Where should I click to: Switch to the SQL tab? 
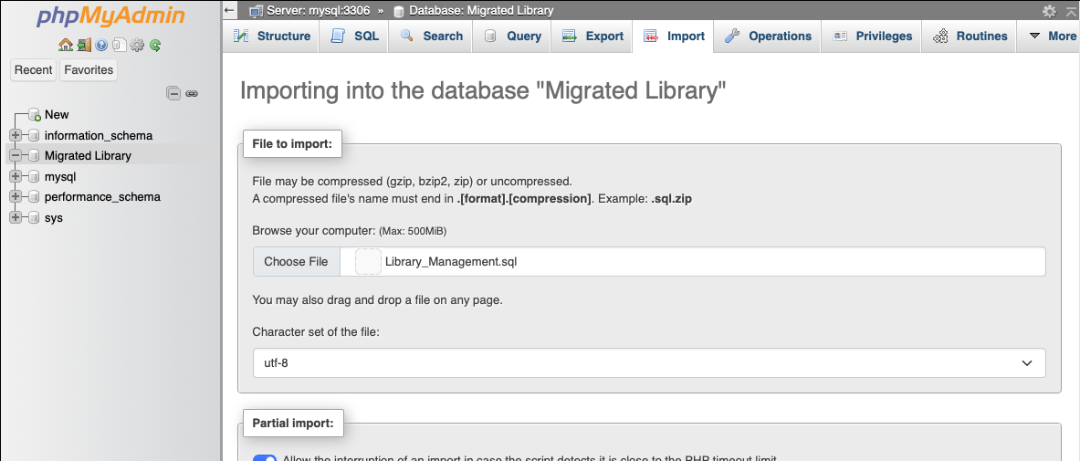pos(355,36)
